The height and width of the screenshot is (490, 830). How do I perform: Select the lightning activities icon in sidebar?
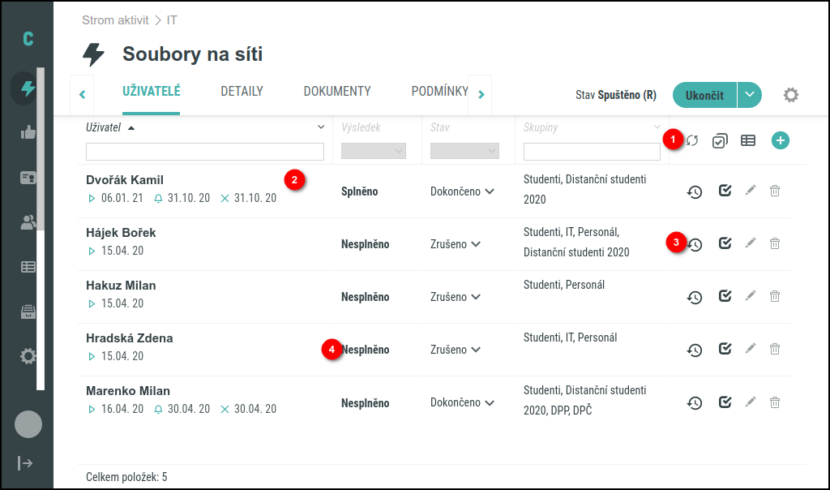(27, 88)
